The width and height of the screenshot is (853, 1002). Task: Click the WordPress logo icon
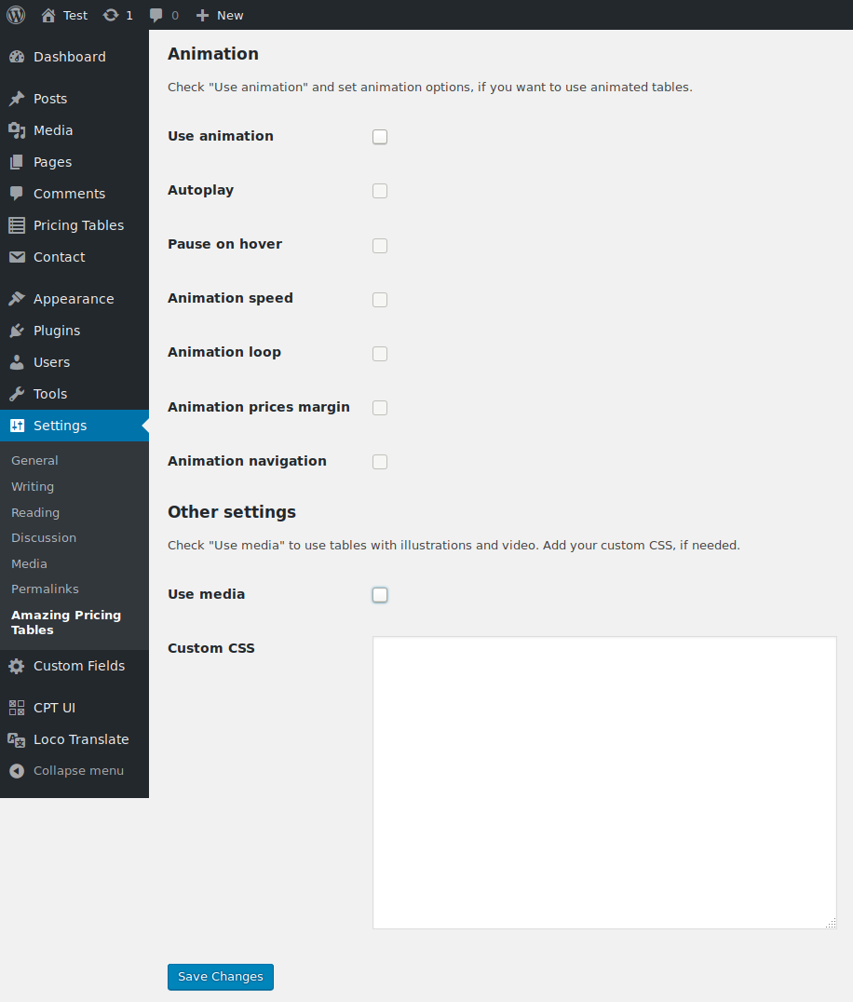click(x=16, y=15)
